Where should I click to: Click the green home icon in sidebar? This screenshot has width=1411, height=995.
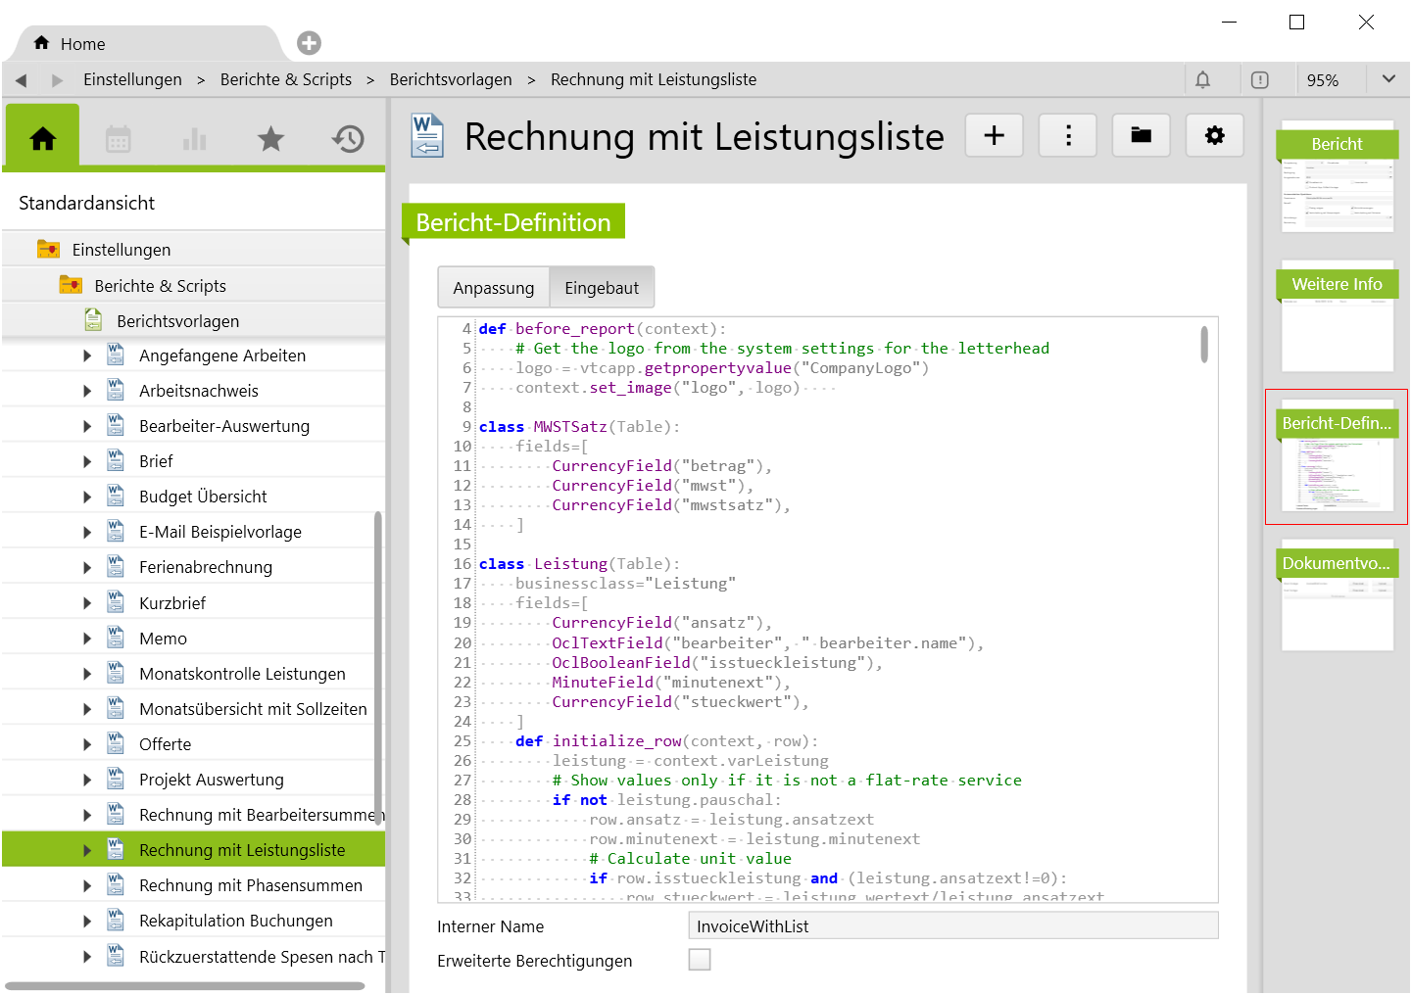43,139
